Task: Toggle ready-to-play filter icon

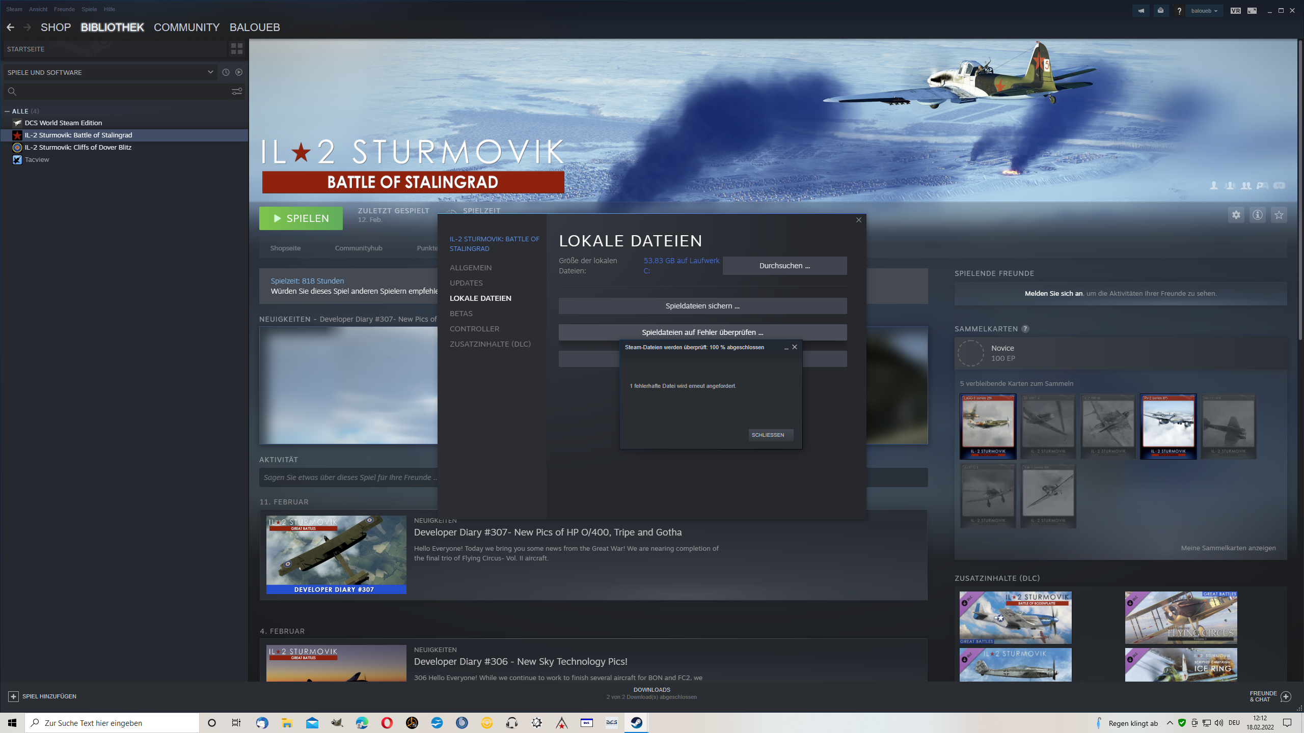Action: (239, 72)
